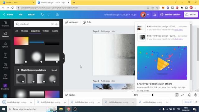The image size is (199, 112).
Task: Open the search filters icon
Action: [57, 24]
